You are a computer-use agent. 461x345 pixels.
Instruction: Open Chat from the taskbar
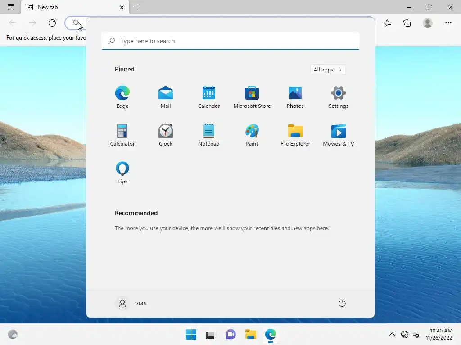pyautogui.click(x=230, y=334)
